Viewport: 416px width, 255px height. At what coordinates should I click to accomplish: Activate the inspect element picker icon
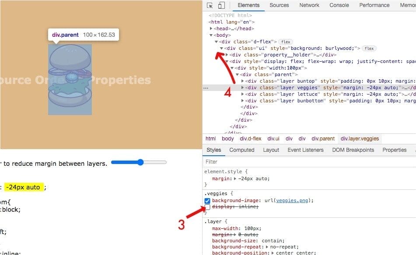click(210, 5)
